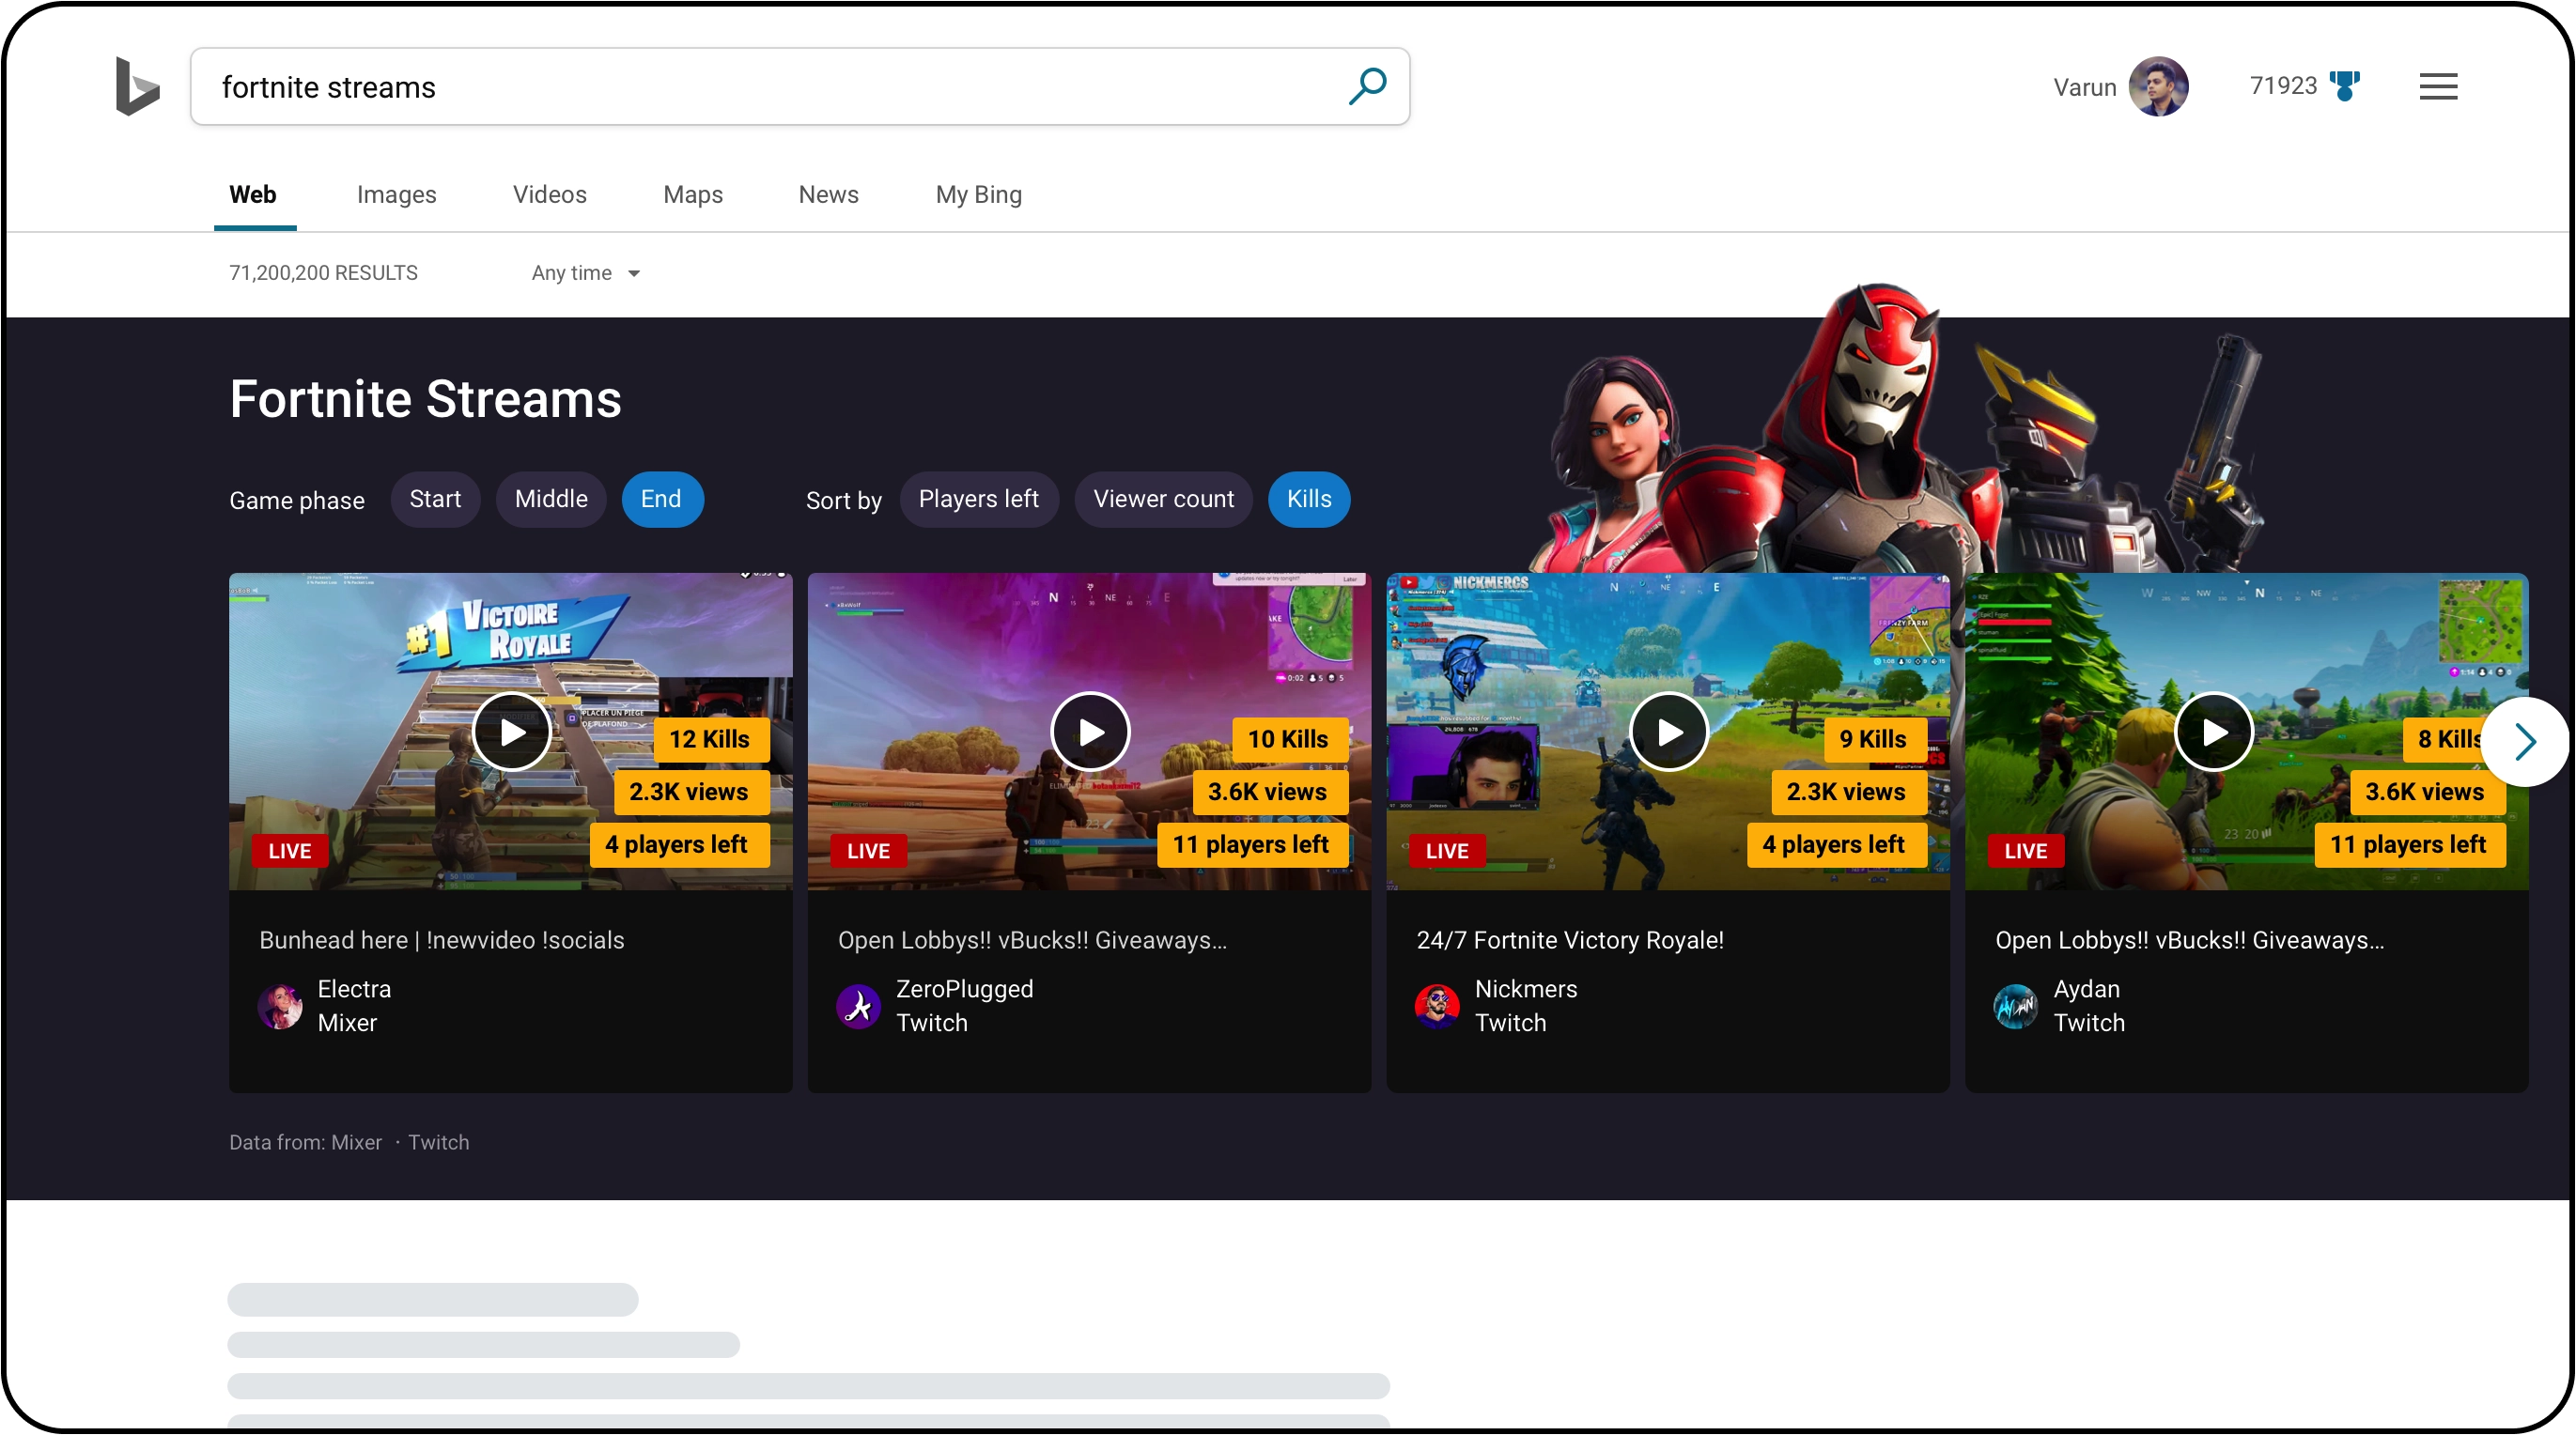Click the 'Fortnite Streams' heading
2576x1435 pixels.
[425, 399]
